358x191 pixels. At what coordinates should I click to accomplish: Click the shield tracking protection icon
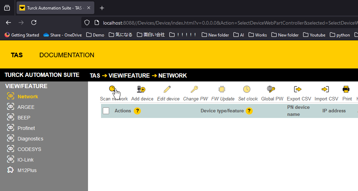87,22
